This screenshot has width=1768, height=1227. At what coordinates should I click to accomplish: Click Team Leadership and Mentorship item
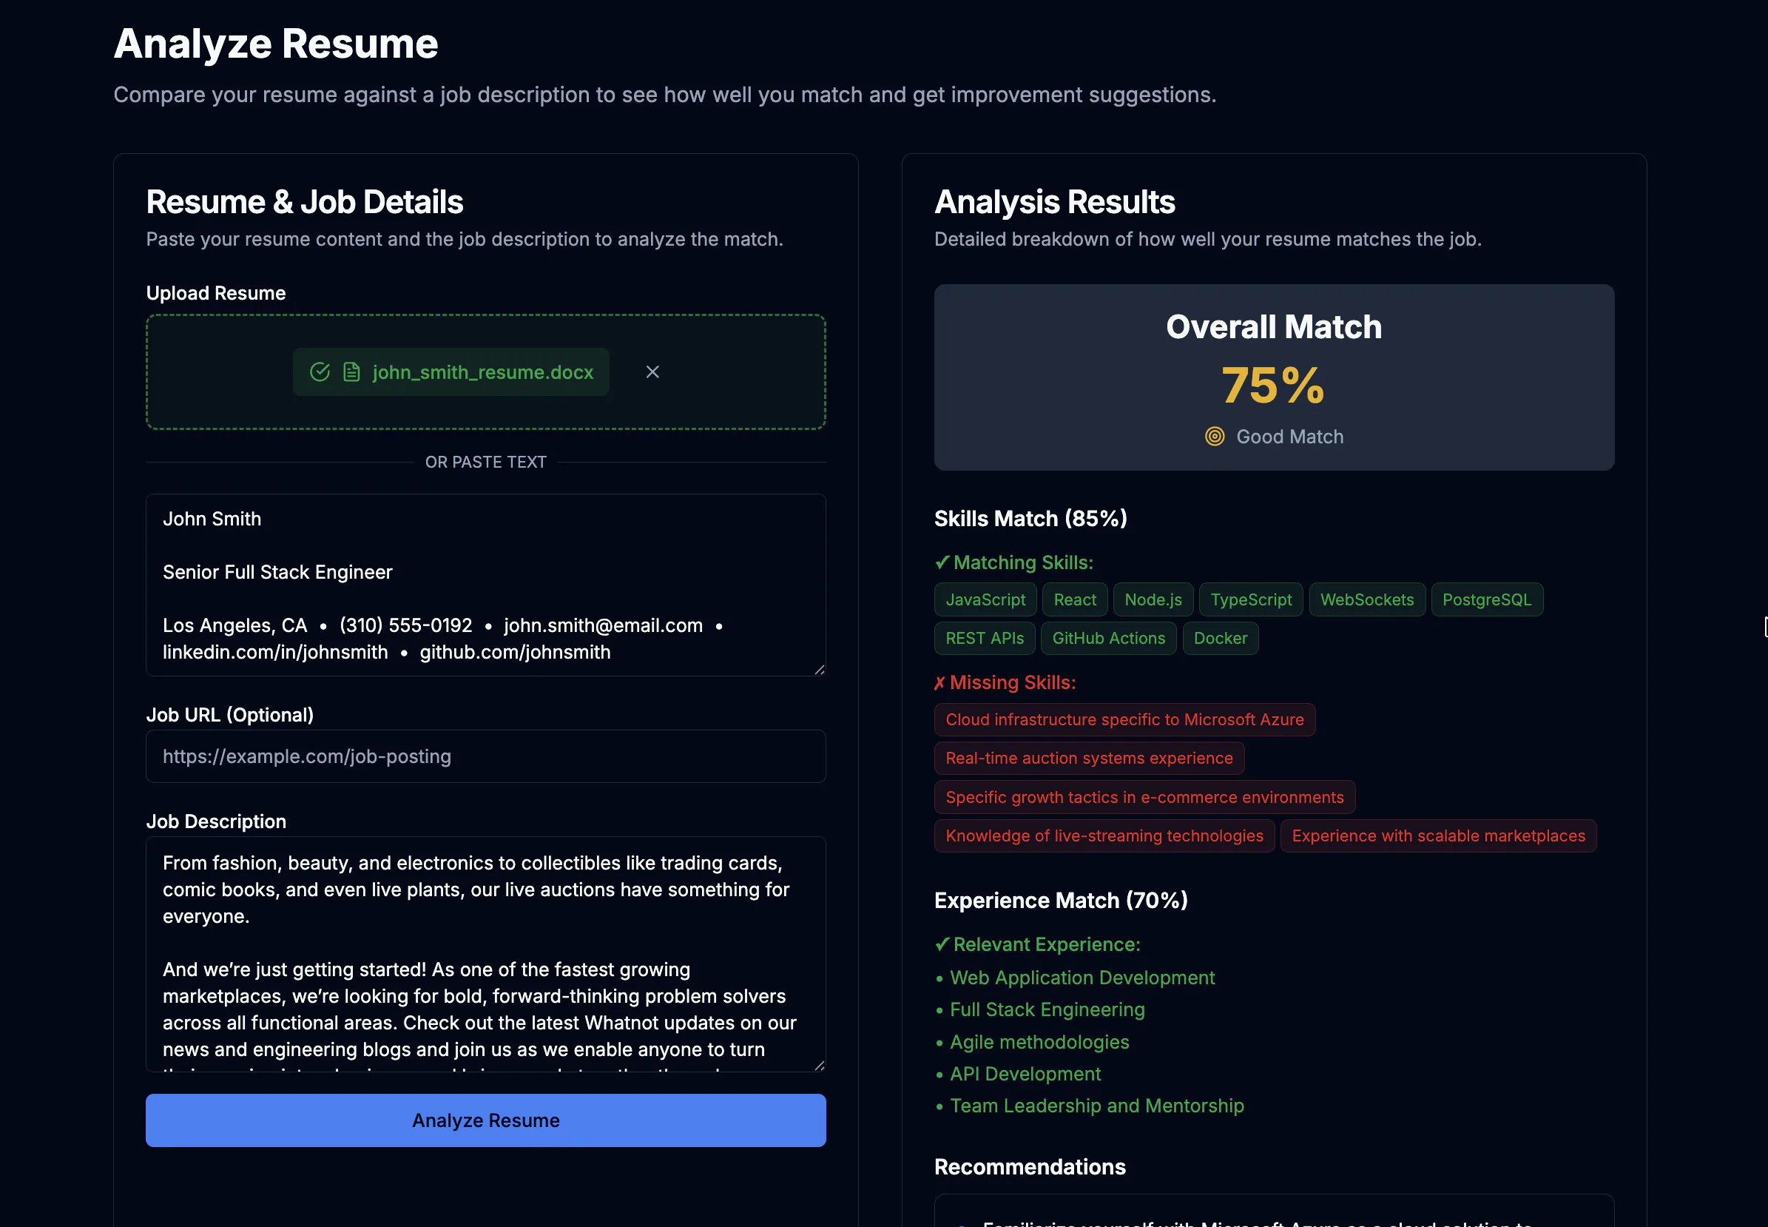point(1096,1106)
